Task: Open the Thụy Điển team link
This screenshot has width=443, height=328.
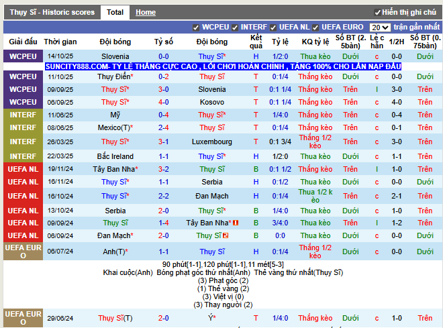Action: point(115,76)
